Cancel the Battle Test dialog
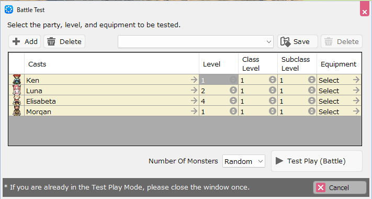Screen dimensions: 372x199 click(x=340, y=187)
